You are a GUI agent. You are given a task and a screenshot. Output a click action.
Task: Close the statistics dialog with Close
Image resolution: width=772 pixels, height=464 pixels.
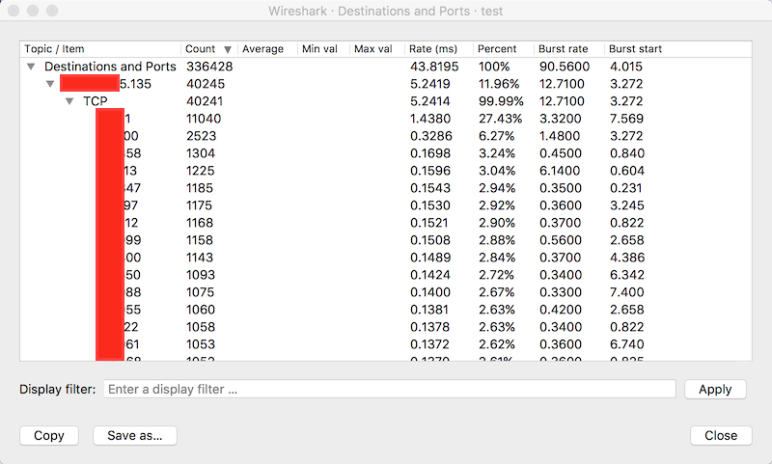pos(720,435)
